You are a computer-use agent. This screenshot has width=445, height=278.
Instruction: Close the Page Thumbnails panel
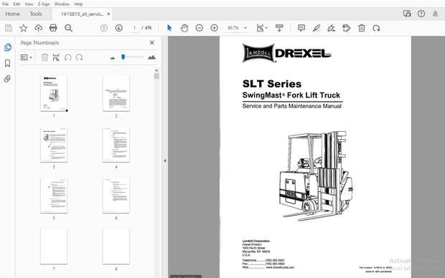click(152, 42)
